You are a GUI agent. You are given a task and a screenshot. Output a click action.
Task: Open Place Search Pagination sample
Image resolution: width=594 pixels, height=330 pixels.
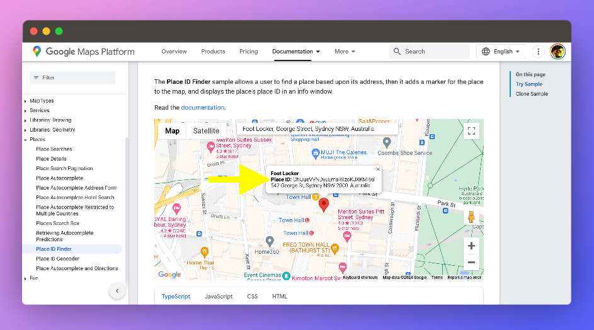point(64,168)
